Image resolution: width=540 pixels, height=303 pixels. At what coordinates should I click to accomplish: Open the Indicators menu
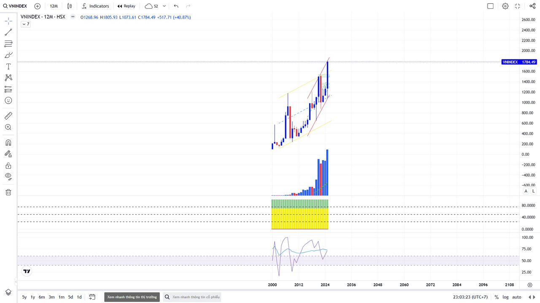click(x=95, y=6)
